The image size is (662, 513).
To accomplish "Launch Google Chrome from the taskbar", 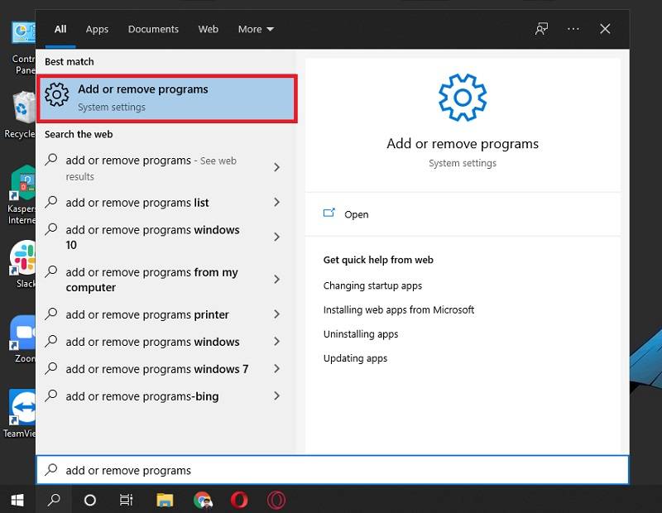I will tap(203, 500).
